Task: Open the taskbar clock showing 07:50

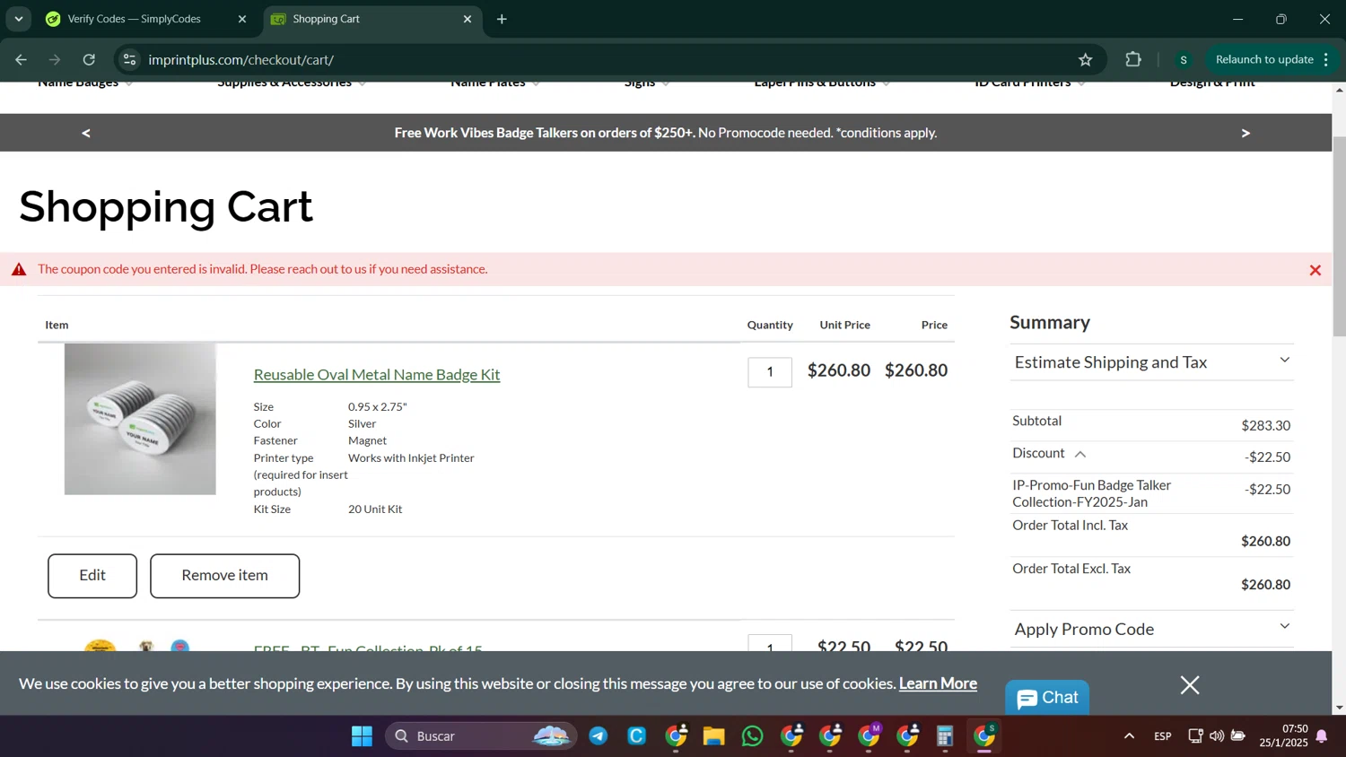Action: click(1283, 736)
